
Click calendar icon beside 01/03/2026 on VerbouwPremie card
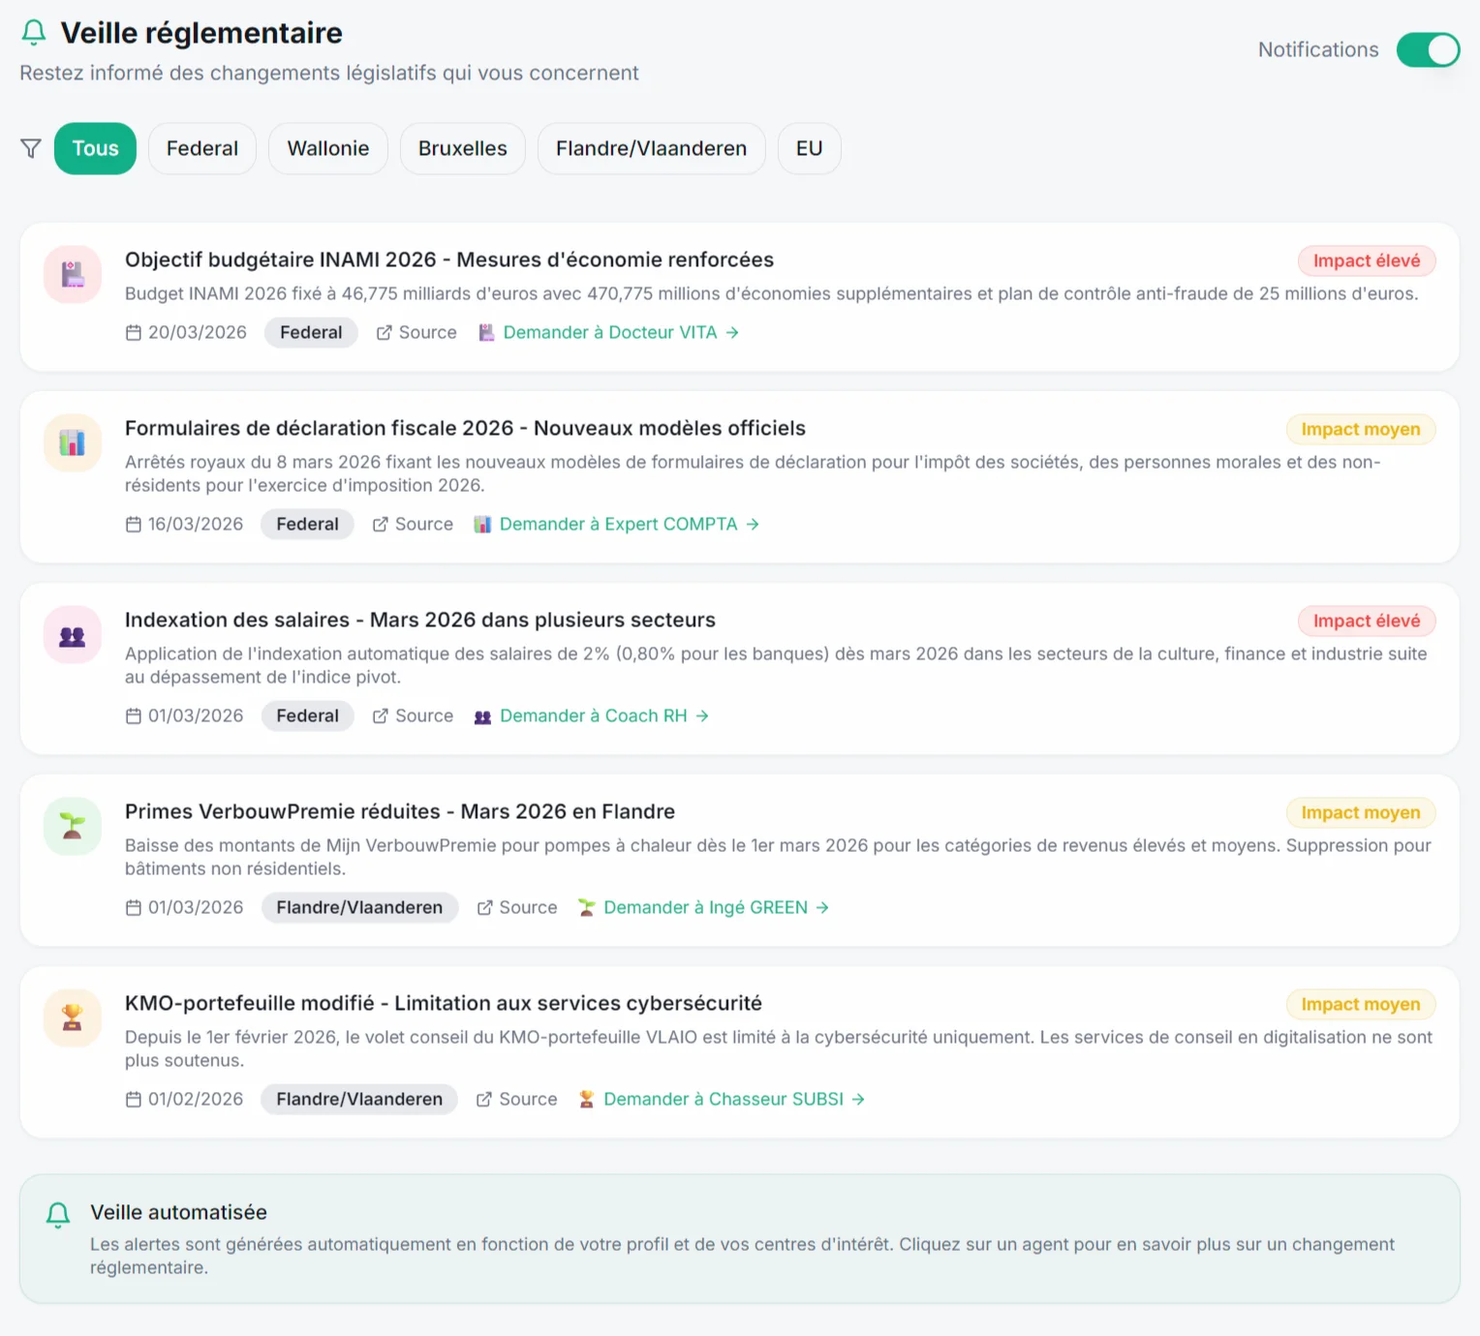(134, 907)
